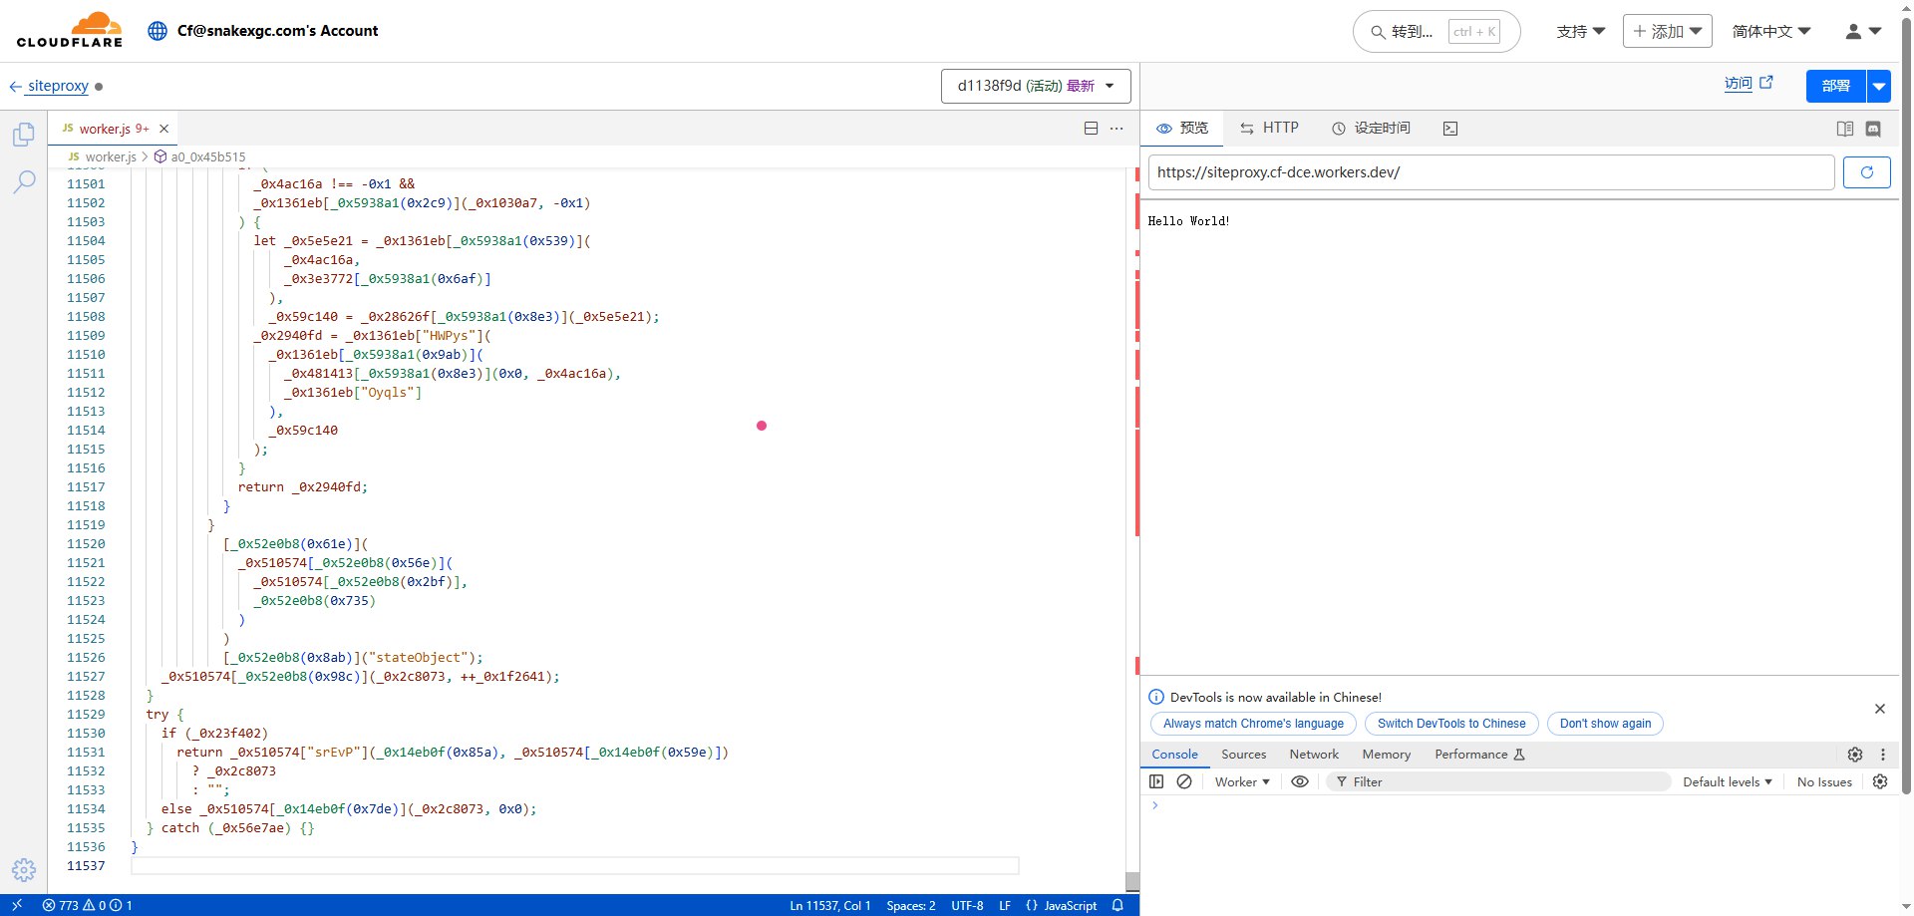
Task: Open console settings gear beside No Issues
Action: pos(1880,781)
